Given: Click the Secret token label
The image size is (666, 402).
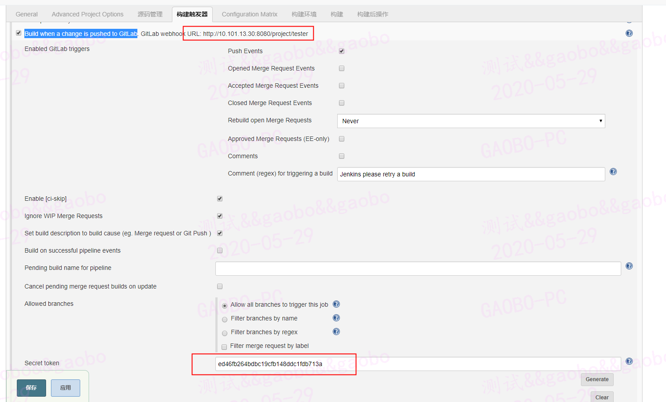Looking at the screenshot, I should click(x=42, y=363).
